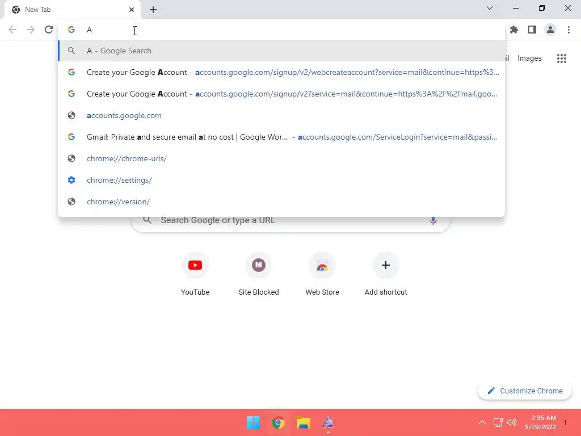Select the webcreateaccount Google Account suggestion
Viewport: 581px width, 436px height.
(x=281, y=72)
